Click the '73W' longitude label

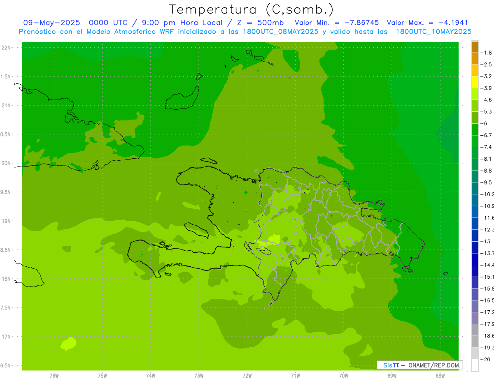(199, 376)
